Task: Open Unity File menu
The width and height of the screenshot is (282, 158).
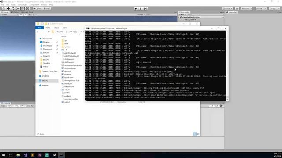Action: [x=2, y=5]
